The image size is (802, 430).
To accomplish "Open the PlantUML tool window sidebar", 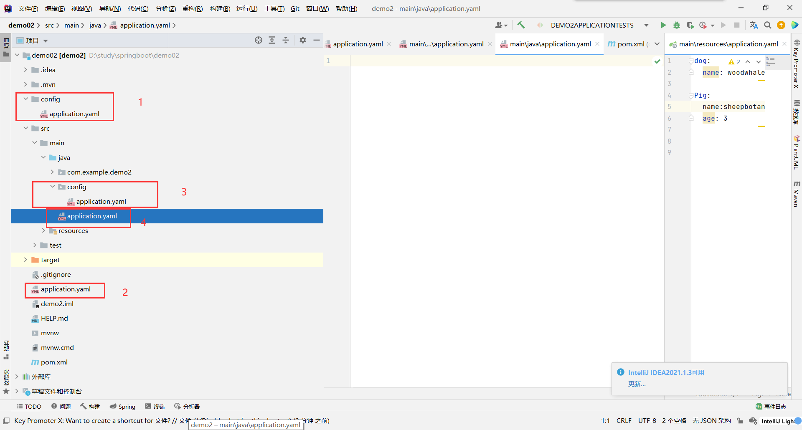I will coord(797,152).
